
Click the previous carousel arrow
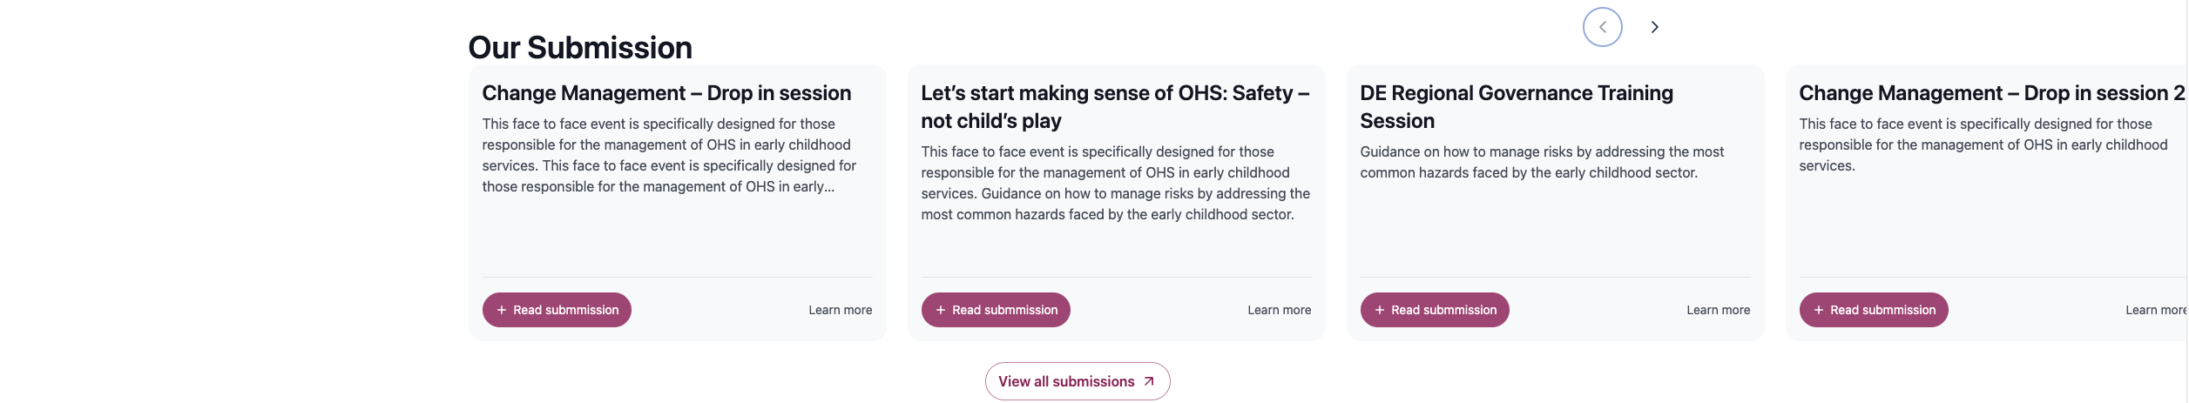click(x=1602, y=27)
